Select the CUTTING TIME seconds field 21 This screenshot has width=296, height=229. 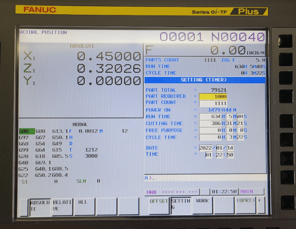(240, 124)
